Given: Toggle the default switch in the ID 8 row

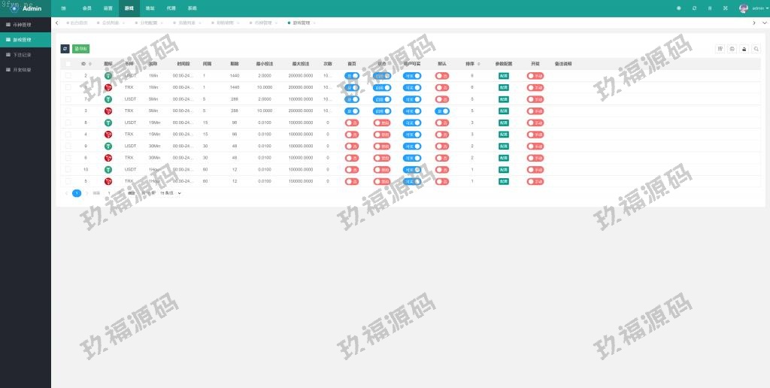Looking at the screenshot, I should point(442,123).
